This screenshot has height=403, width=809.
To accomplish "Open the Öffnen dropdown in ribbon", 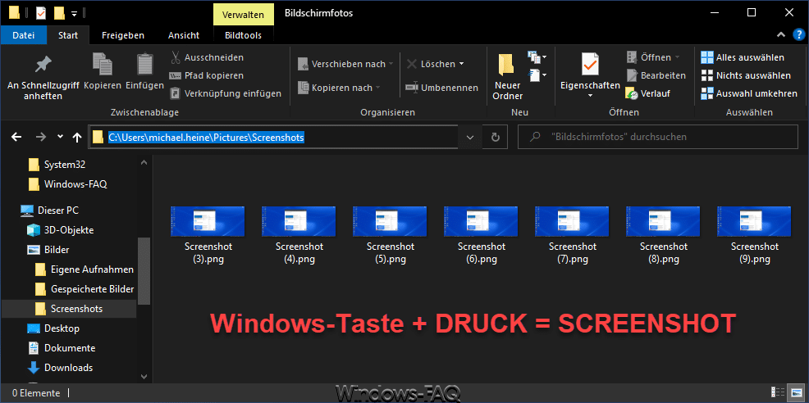I will pos(653,57).
